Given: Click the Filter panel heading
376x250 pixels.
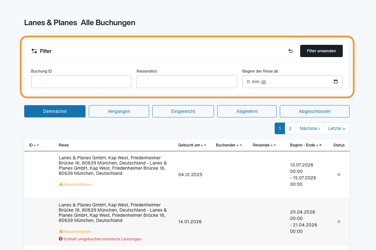Looking at the screenshot, I should pyautogui.click(x=46, y=51).
